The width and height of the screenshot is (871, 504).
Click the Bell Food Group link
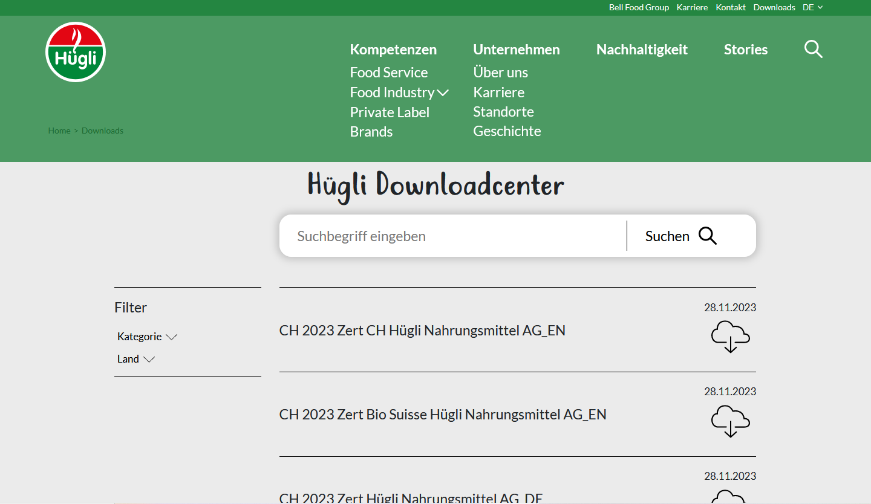[x=639, y=7]
